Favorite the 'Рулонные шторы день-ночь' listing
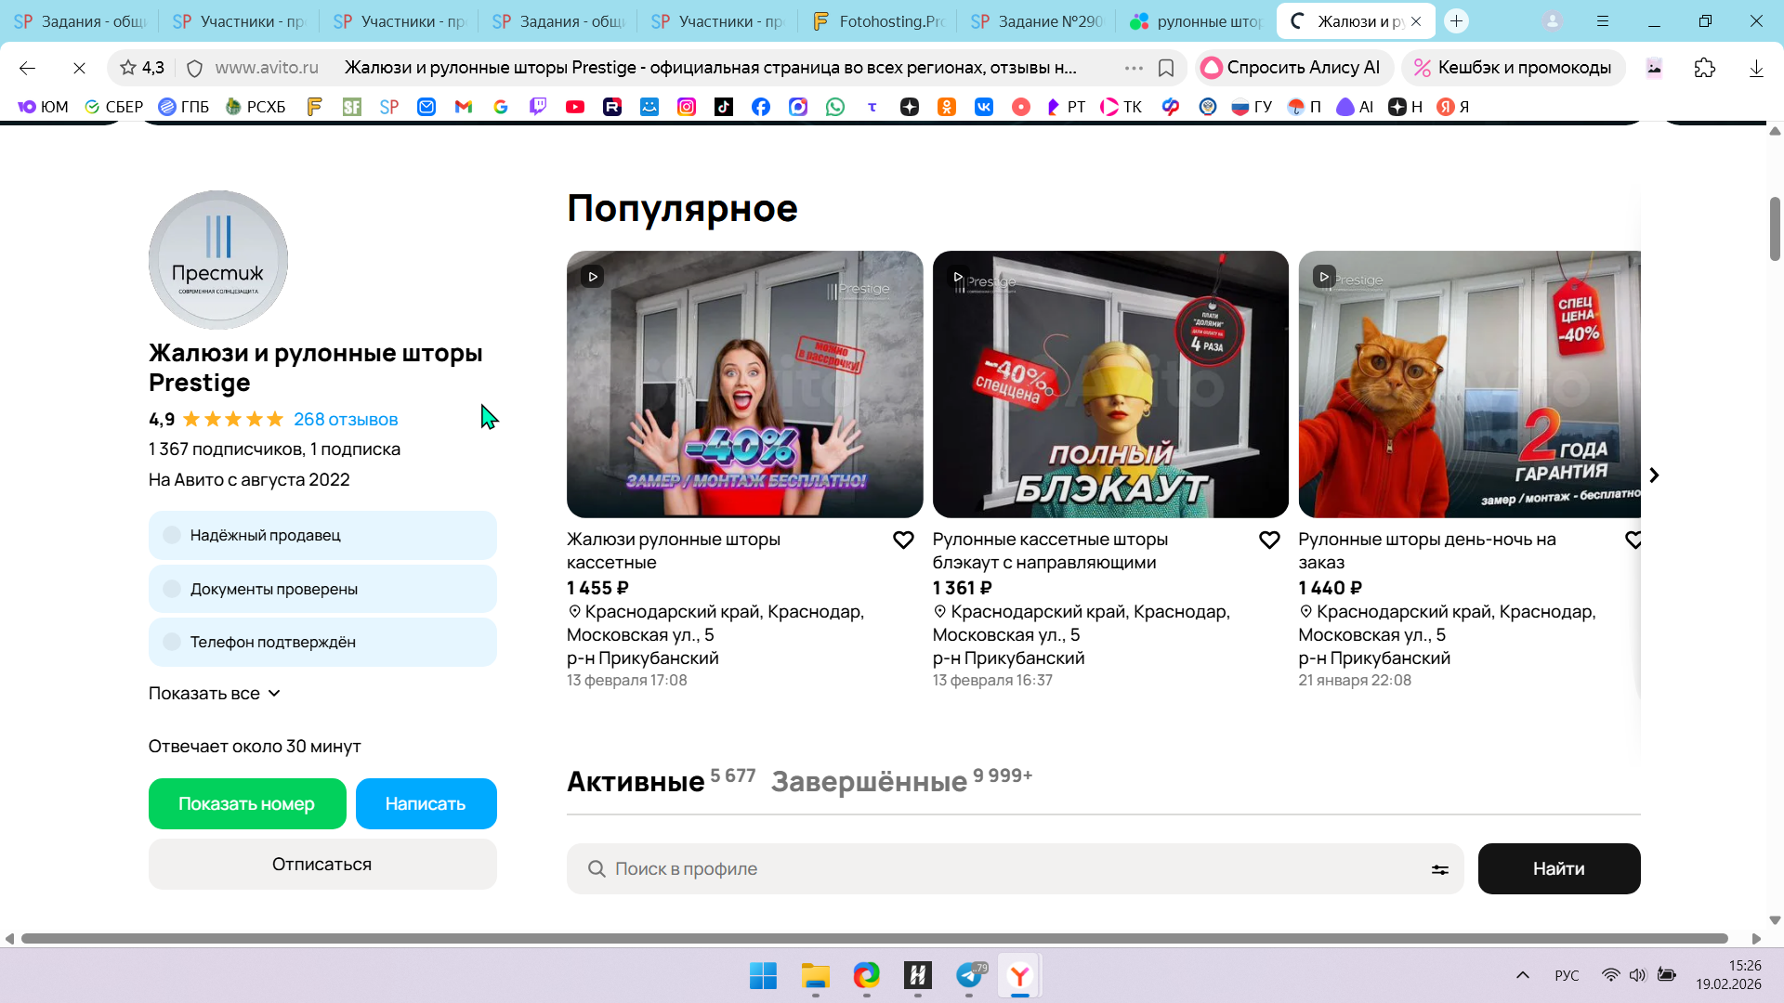This screenshot has width=1784, height=1003. pyautogui.click(x=1633, y=541)
